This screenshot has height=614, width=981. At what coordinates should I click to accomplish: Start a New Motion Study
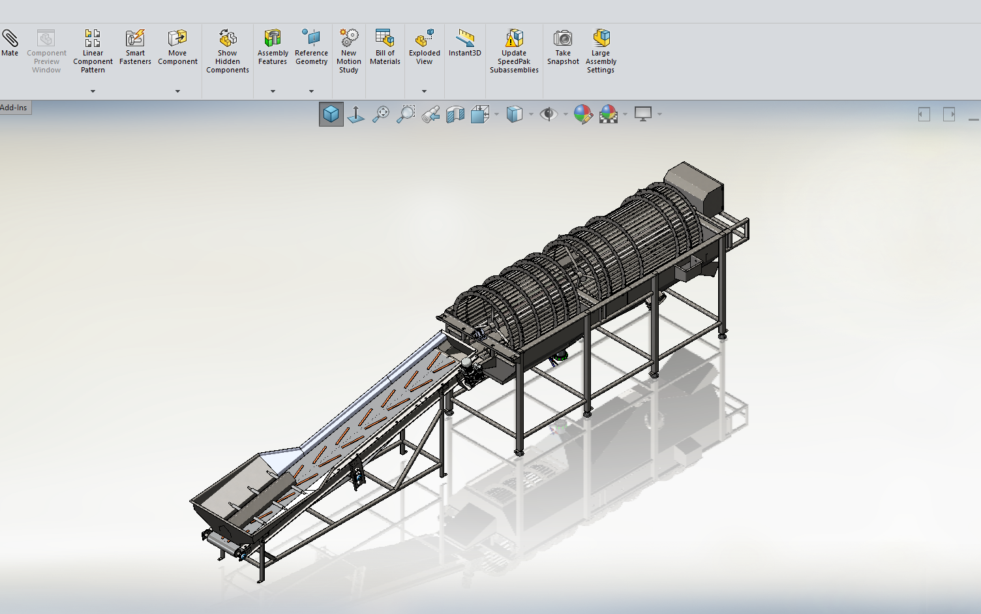tap(349, 51)
